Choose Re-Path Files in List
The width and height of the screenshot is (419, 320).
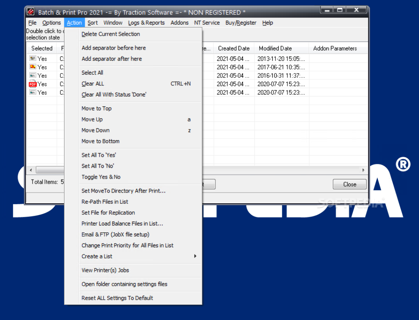pos(133,202)
